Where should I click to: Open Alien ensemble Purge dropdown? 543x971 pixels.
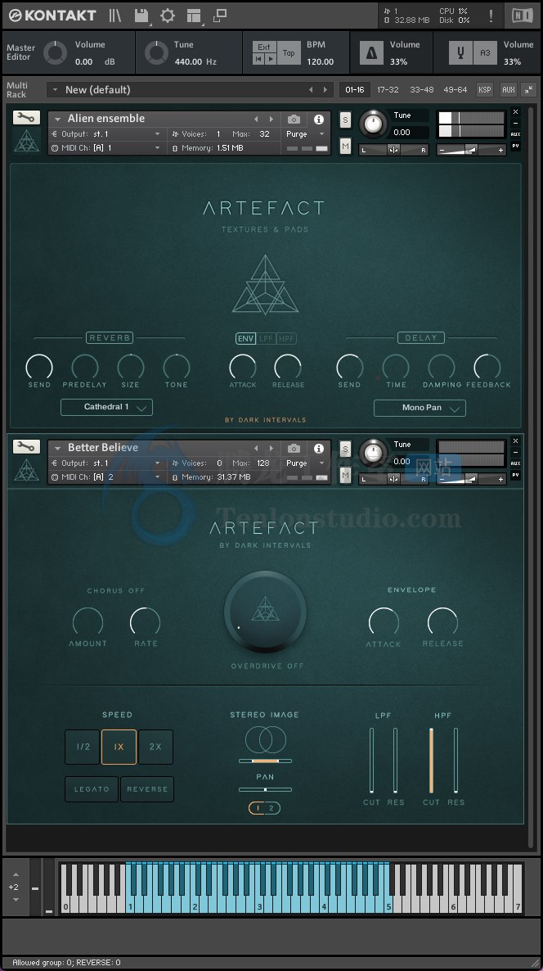pos(305,133)
